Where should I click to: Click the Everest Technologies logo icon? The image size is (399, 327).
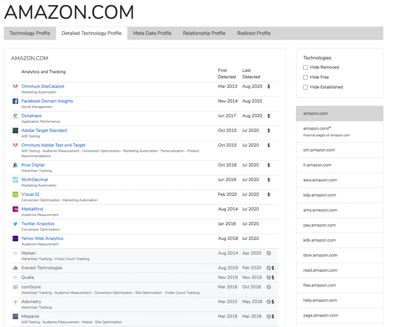tap(15, 268)
